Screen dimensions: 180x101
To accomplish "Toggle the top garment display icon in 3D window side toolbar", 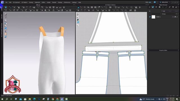I will click(6, 14).
